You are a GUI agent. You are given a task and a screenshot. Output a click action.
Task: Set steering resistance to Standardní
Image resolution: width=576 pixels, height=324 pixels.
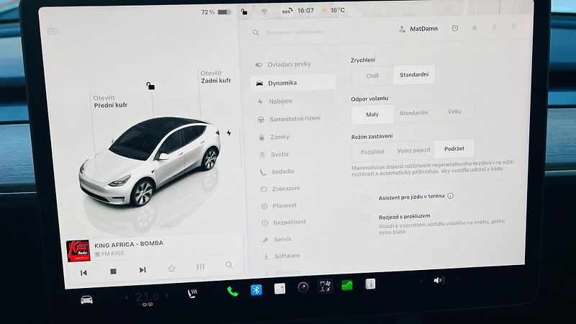pos(413,113)
